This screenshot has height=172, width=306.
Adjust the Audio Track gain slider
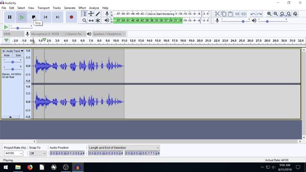point(12,62)
